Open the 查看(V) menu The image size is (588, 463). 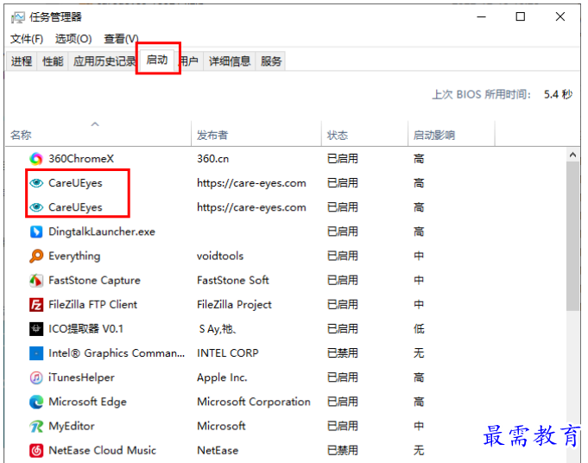[x=121, y=39]
